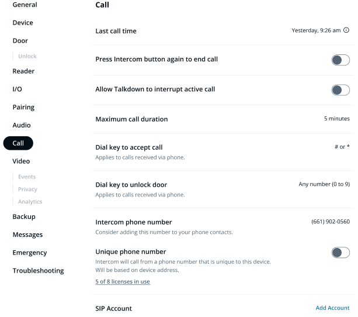
Task: Enable Press Intercom button again to end call
Action: coord(340,60)
